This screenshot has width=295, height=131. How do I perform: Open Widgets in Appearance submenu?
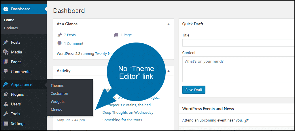[57, 101]
